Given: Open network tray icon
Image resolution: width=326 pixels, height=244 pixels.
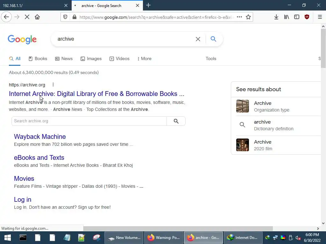Looking at the screenshot, I should point(275,238).
